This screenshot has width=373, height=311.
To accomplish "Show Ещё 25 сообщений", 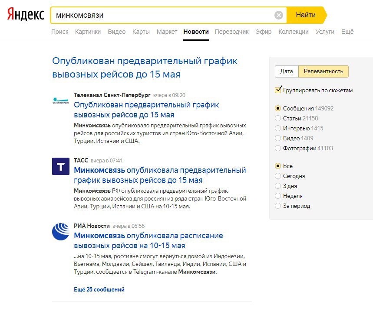I will click(99, 289).
